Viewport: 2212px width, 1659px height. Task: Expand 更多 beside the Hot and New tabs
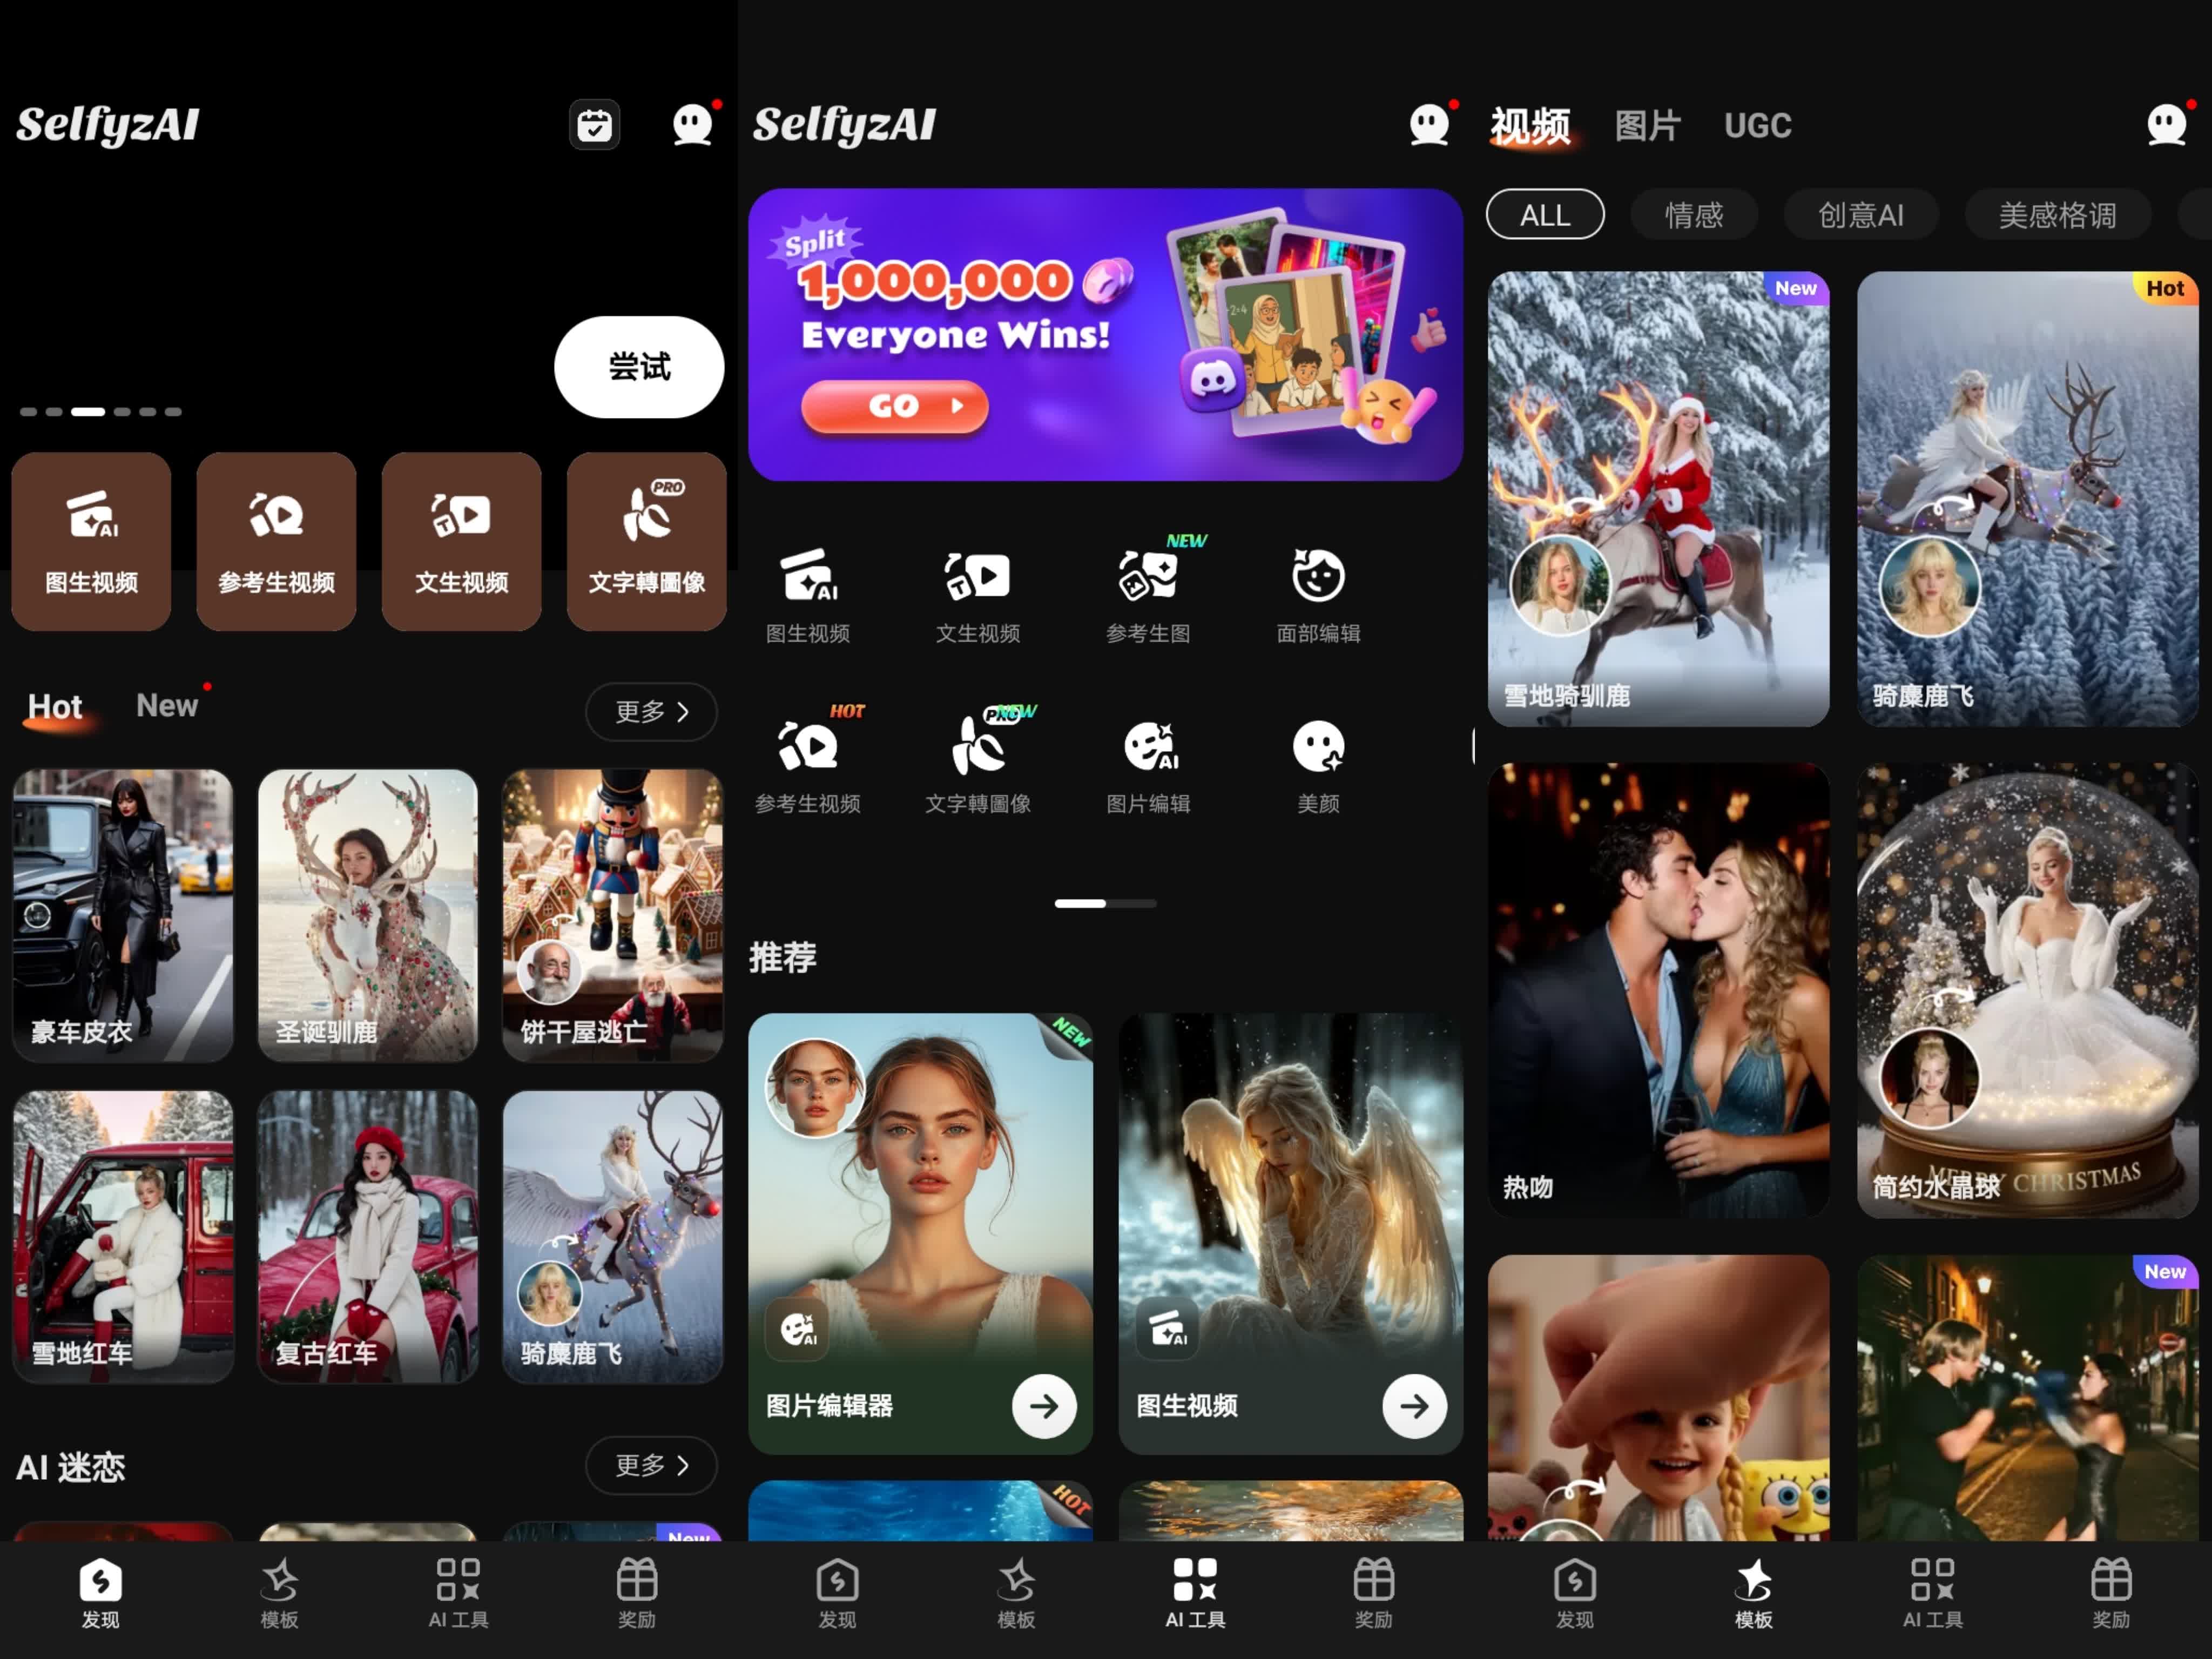(x=651, y=712)
